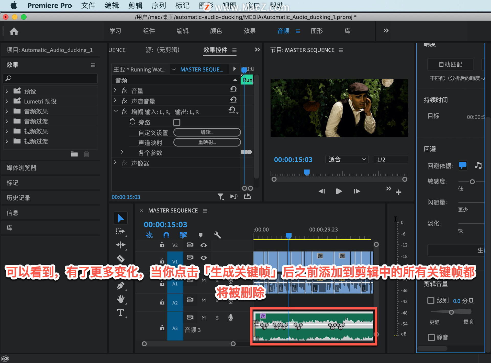
Task: Click the green A3 audio clip
Action: point(314,326)
